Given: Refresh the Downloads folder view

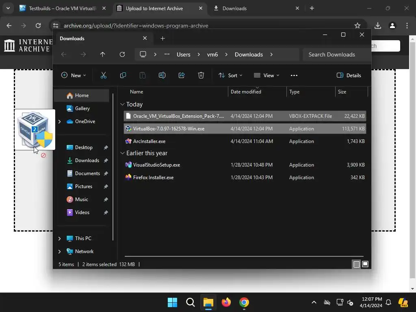Looking at the screenshot, I should point(122,54).
